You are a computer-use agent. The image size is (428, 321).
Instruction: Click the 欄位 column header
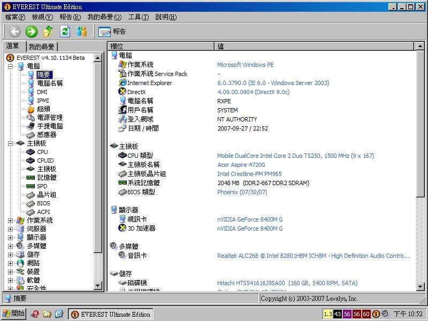click(x=161, y=46)
